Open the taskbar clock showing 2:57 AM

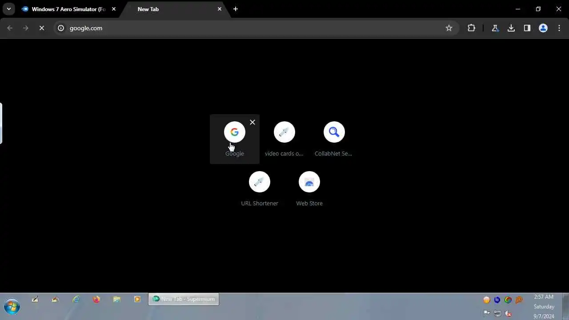(544, 306)
